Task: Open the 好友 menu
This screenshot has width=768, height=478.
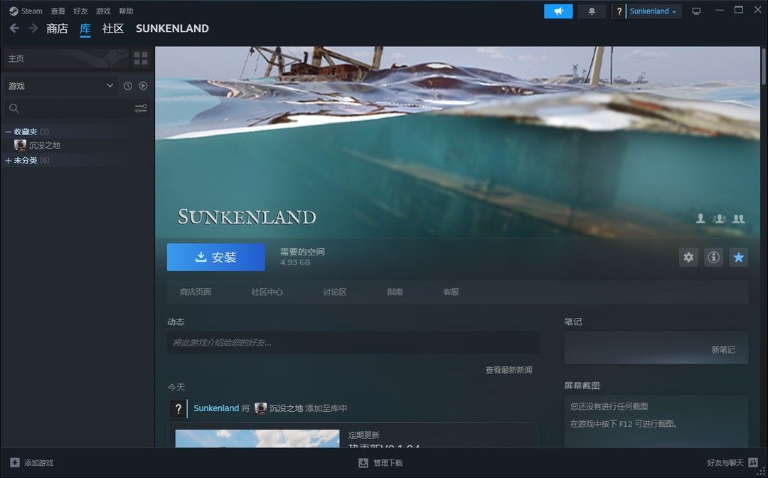Action: pos(80,11)
